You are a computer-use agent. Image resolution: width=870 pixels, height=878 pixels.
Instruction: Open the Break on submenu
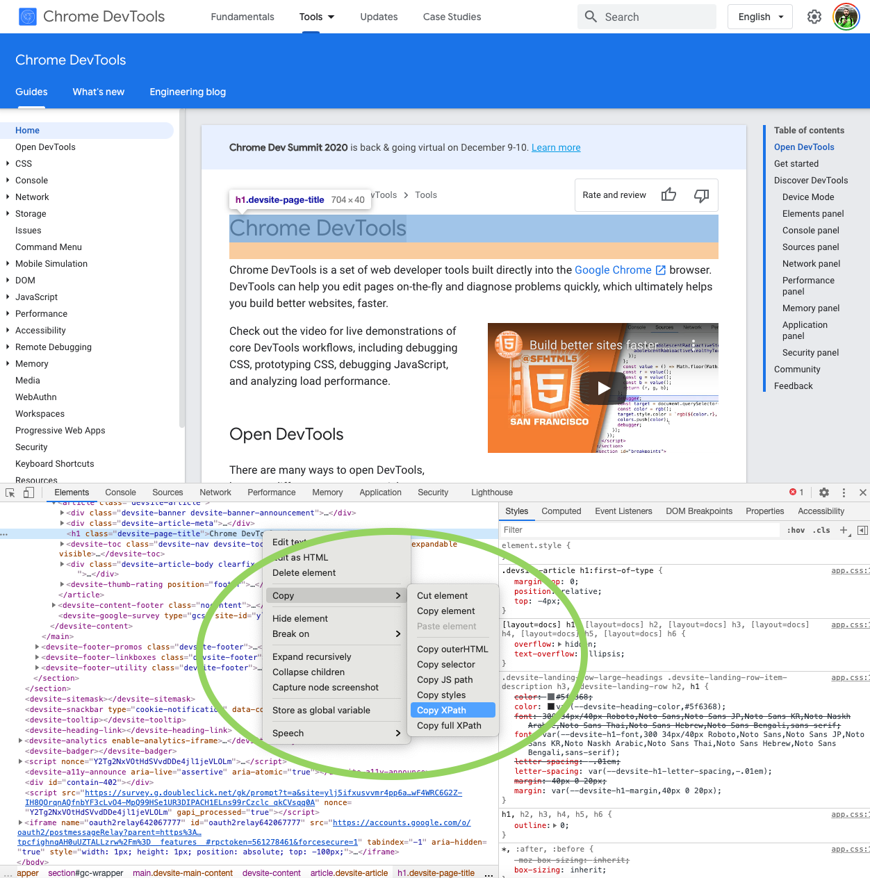pos(336,633)
